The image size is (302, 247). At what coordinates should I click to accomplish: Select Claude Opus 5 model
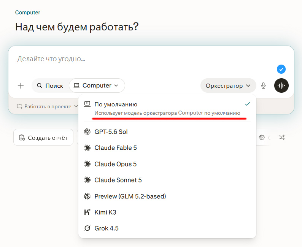167,164
